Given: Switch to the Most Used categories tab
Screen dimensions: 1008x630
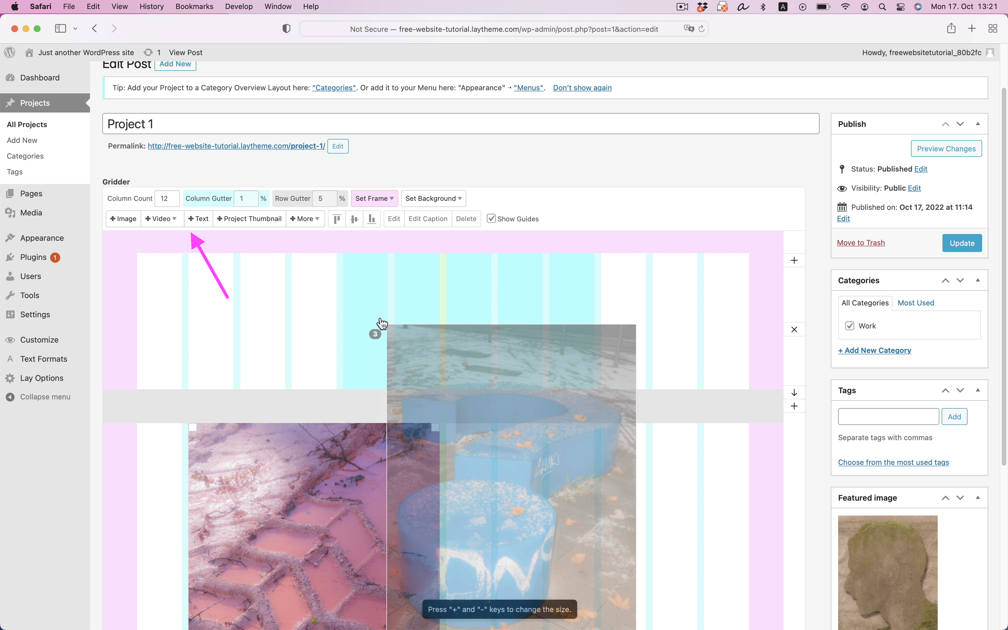Looking at the screenshot, I should (x=915, y=303).
